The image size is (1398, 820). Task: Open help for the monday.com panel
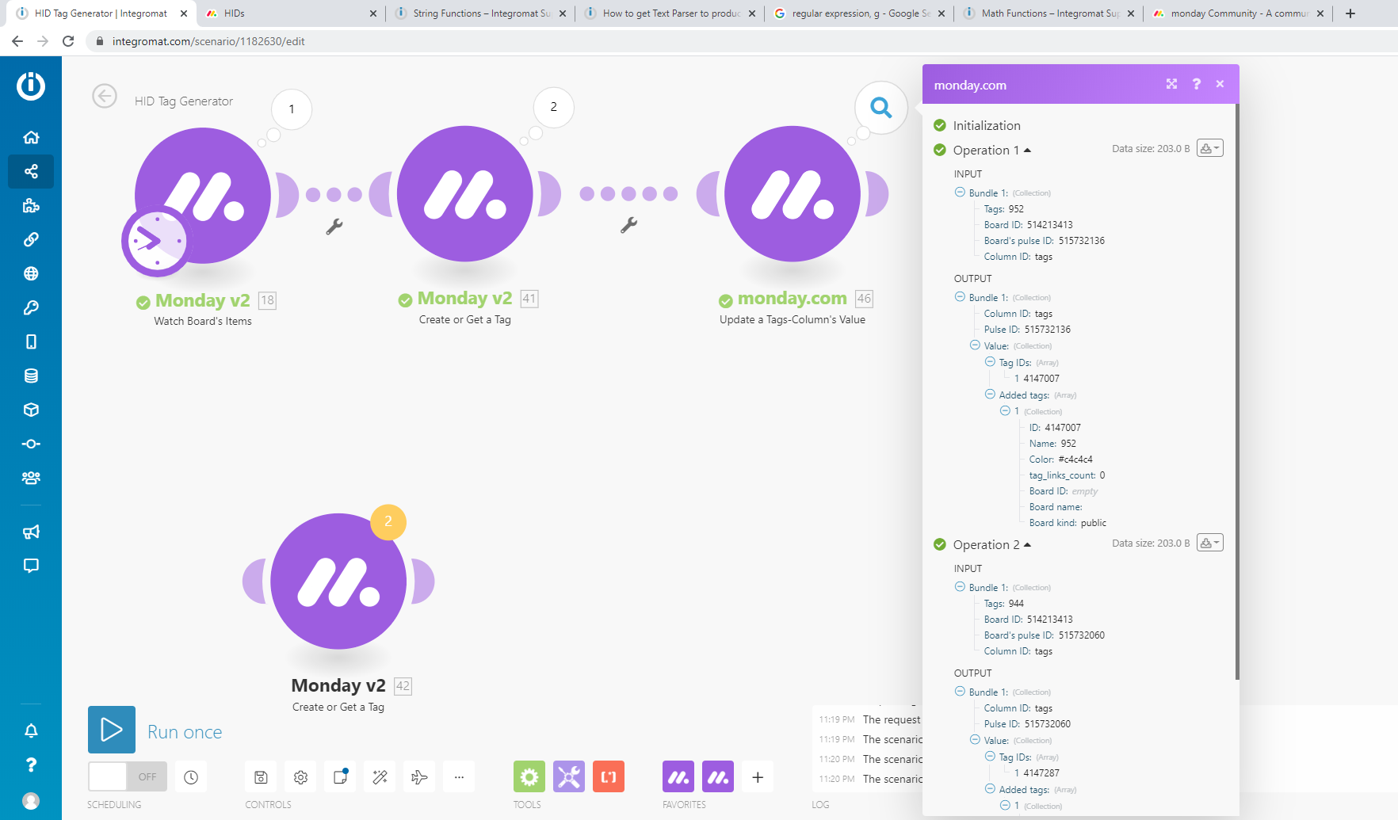1197,84
